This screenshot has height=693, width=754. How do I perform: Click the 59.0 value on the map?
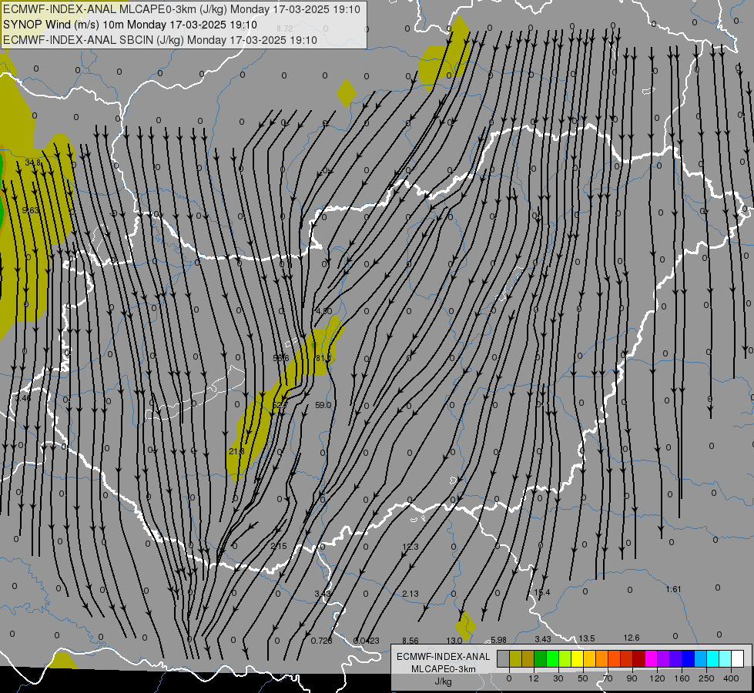pyautogui.click(x=323, y=406)
